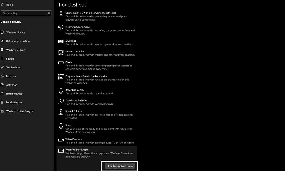Click the Keyboard troubleshooter icon
Viewport: 285px width, 171px height.
click(x=61, y=41)
